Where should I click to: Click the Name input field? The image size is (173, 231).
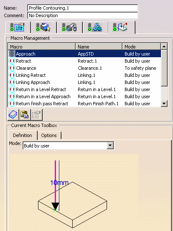(82, 8)
